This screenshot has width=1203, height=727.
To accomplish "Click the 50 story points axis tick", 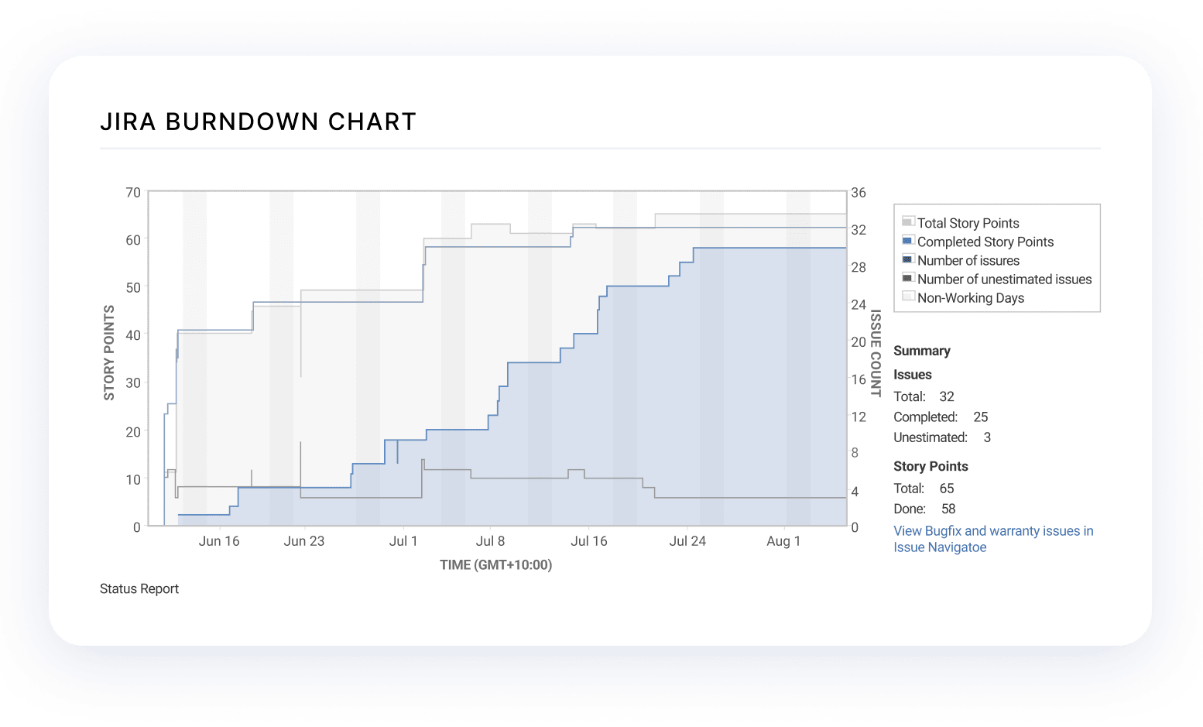I will [133, 288].
